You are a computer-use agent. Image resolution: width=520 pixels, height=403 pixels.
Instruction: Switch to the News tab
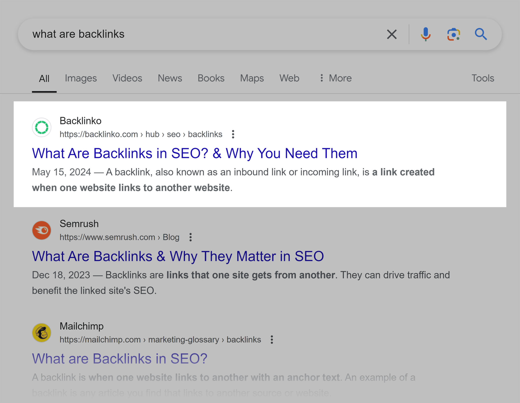coord(170,78)
